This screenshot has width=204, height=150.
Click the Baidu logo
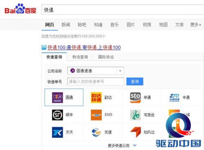pyautogui.click(x=20, y=9)
